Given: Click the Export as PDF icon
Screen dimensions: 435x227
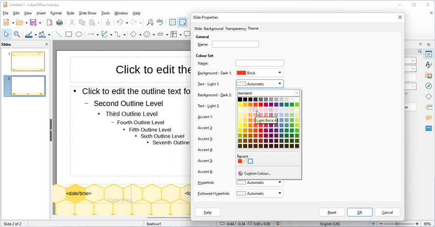Looking at the screenshot, I should pyautogui.click(x=50, y=23).
